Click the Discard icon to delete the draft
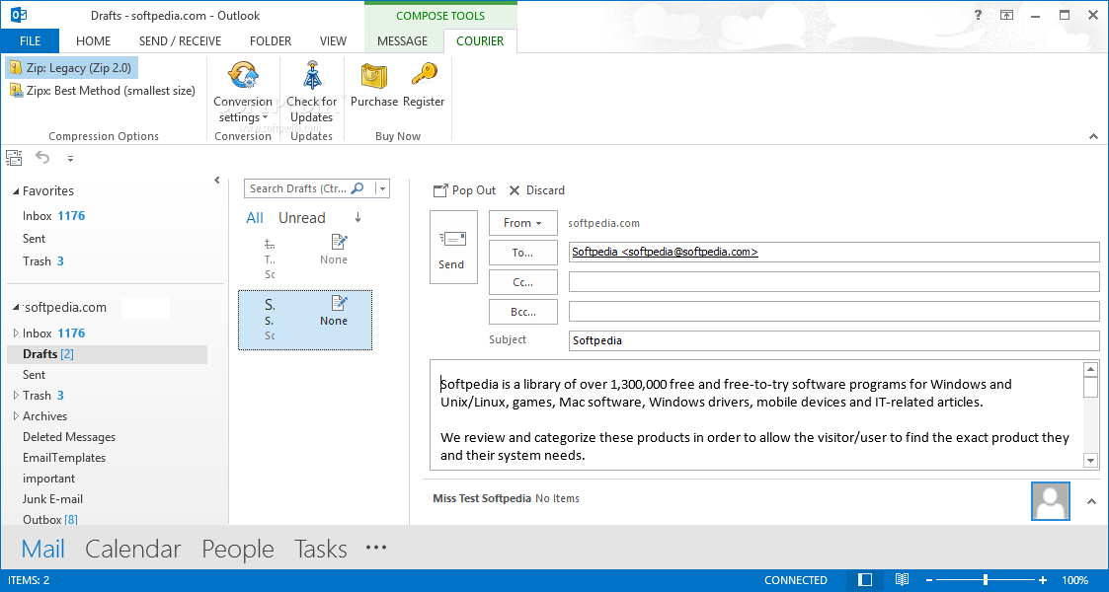 click(516, 189)
